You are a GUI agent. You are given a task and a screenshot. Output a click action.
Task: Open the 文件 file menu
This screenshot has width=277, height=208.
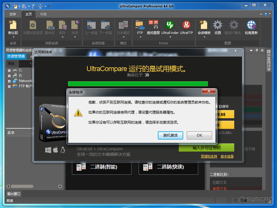pos(13,14)
